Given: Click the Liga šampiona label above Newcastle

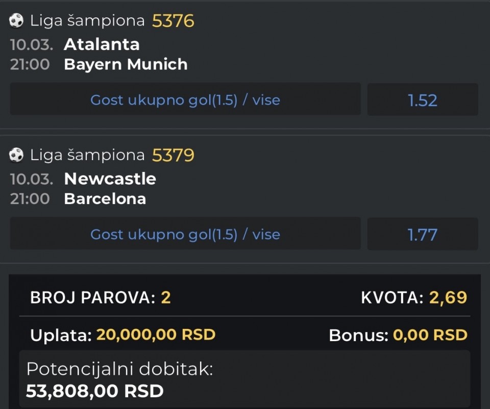Looking at the screenshot, I should pos(87,155).
